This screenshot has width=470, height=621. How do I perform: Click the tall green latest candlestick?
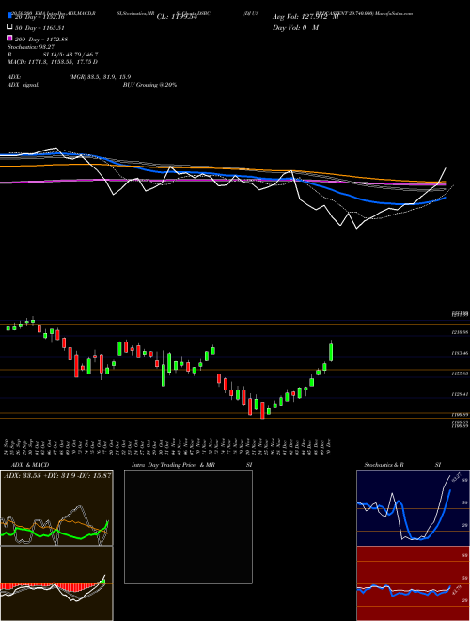(x=331, y=352)
